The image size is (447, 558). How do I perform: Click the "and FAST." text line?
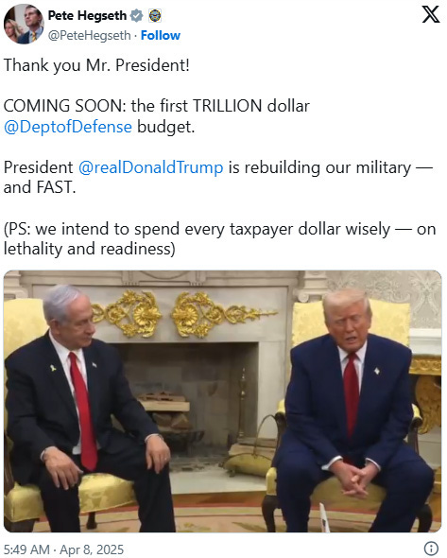click(x=40, y=187)
